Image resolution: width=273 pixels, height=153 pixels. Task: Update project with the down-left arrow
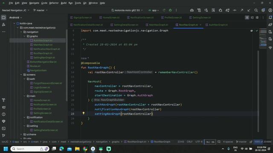[x=249, y=10]
